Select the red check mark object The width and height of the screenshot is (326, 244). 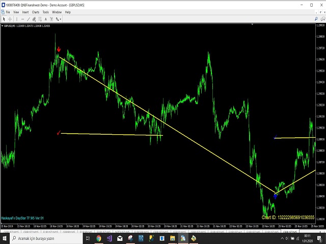click(x=59, y=133)
